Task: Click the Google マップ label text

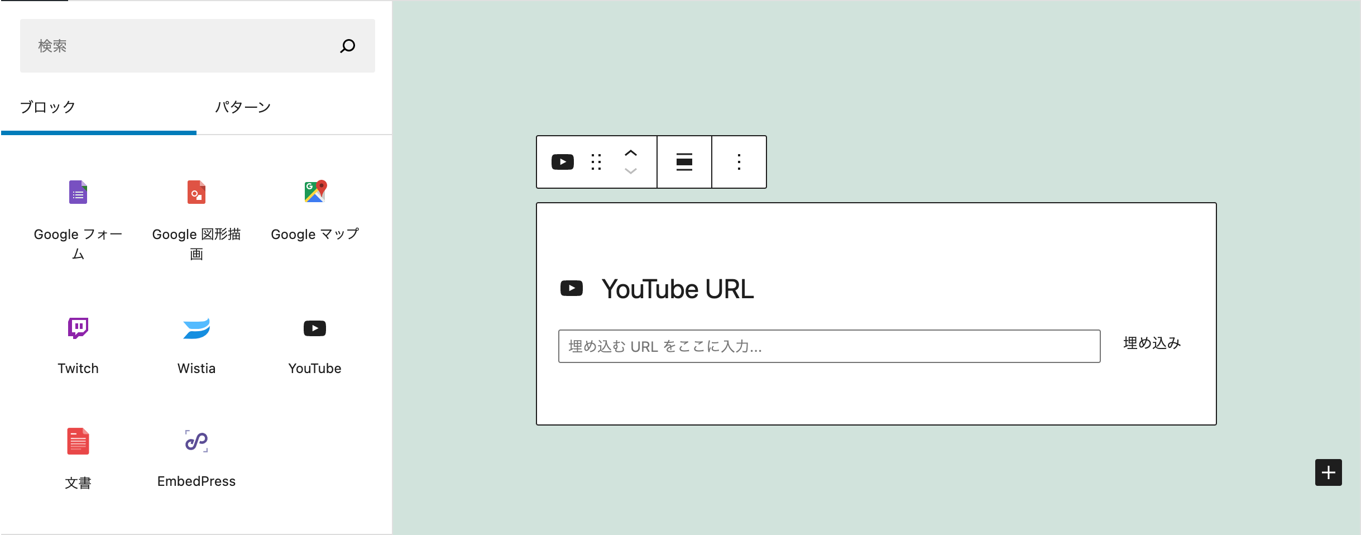Action: pos(315,235)
